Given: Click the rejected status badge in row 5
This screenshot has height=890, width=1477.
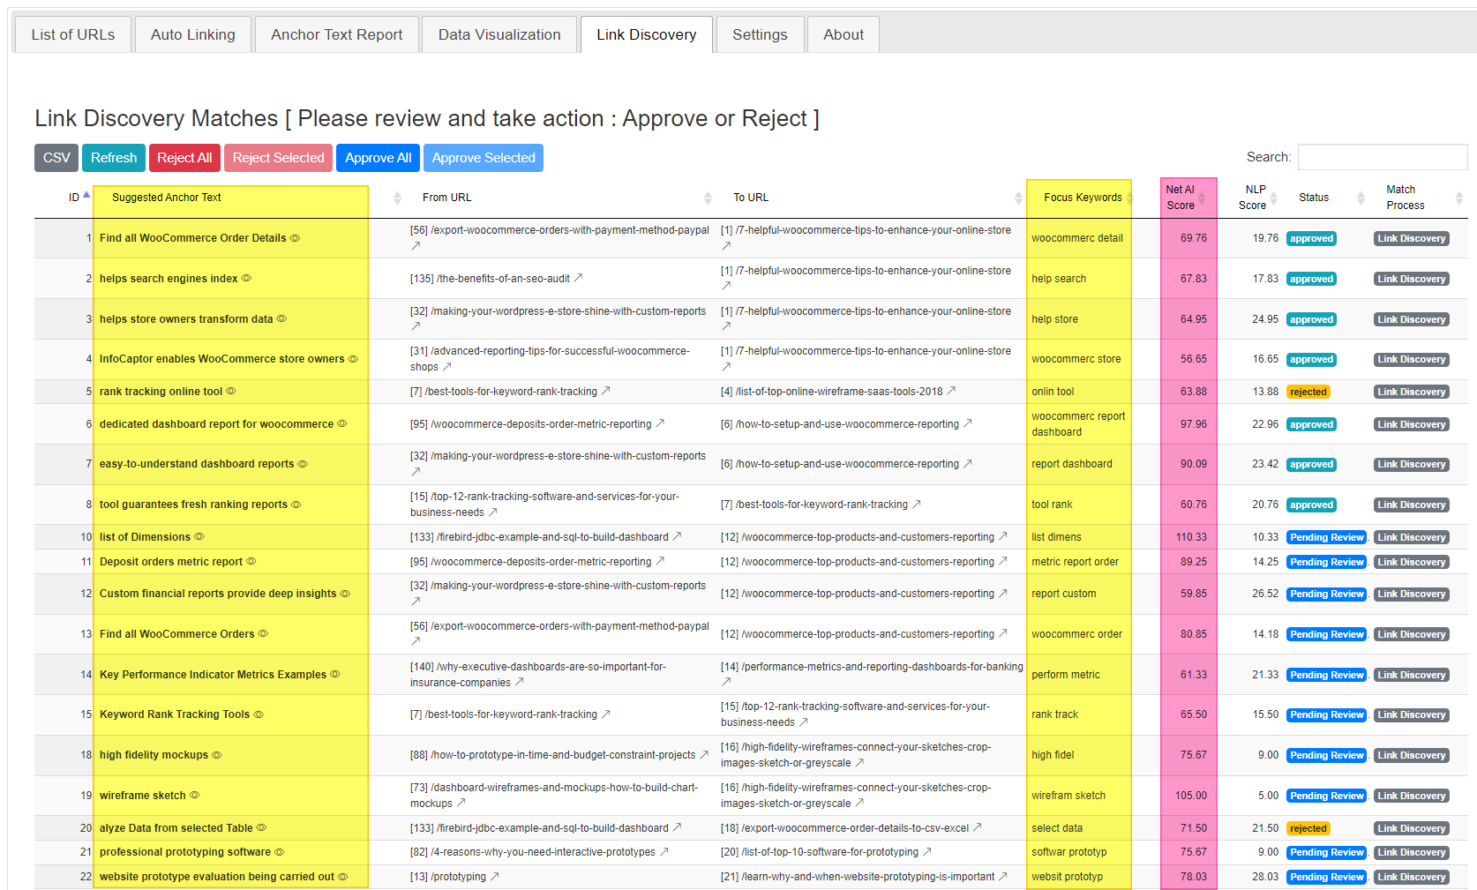Looking at the screenshot, I should pos(1308,392).
